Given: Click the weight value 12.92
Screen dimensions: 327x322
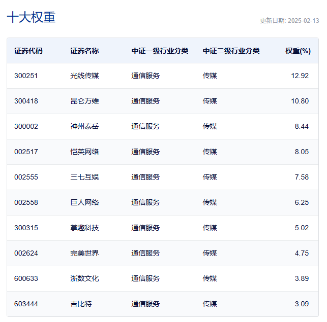Looking at the screenshot, I should click(300, 76).
